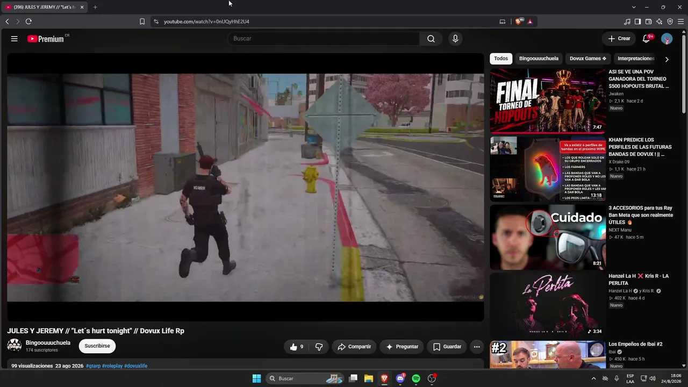The image size is (688, 387).
Task: Open the Bingoouuuchuela channel name link
Action: [48, 343]
